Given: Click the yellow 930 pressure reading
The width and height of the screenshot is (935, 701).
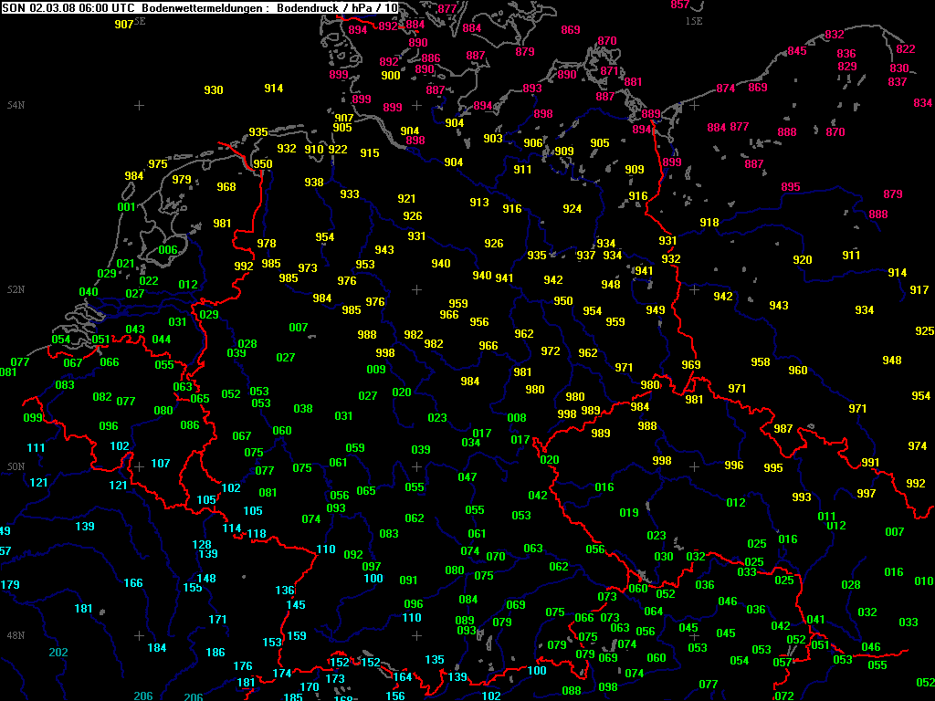Looking at the screenshot, I should pos(214,90).
